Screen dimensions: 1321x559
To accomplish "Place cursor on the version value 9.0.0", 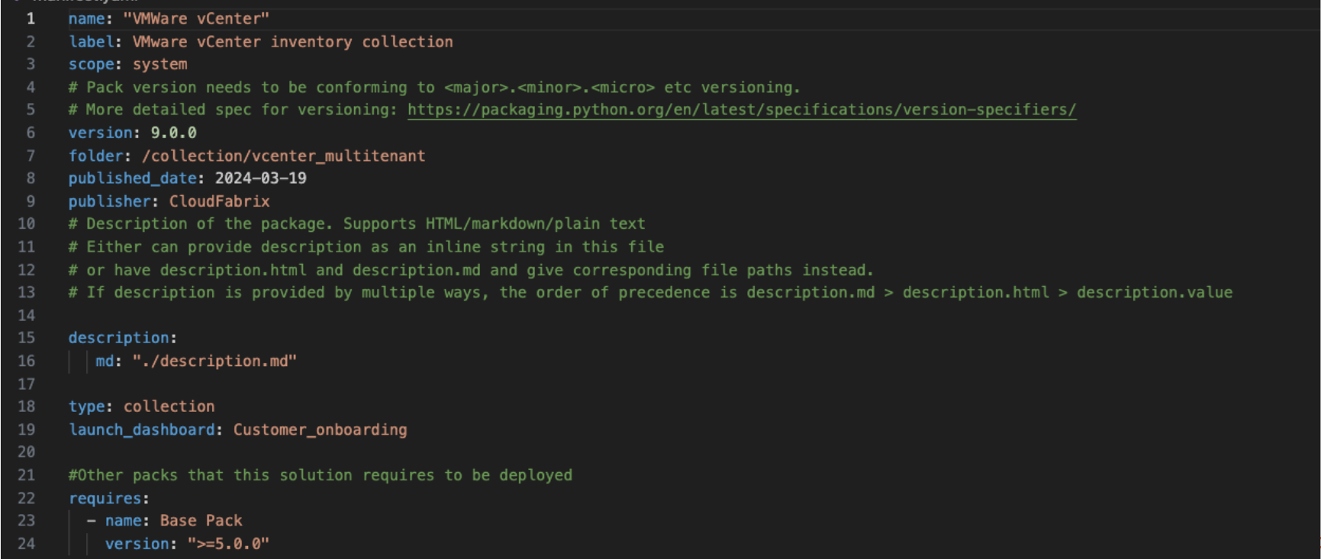I will pos(173,133).
